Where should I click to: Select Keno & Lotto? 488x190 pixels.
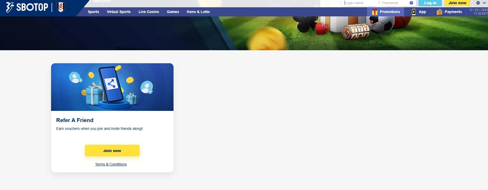(x=198, y=12)
